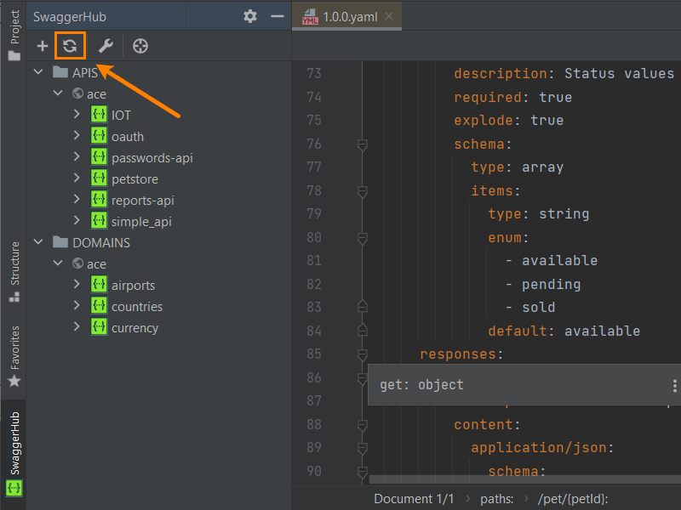Viewport: 681px width, 510px height.
Task: Collapse the APIS folder
Action: [38, 72]
